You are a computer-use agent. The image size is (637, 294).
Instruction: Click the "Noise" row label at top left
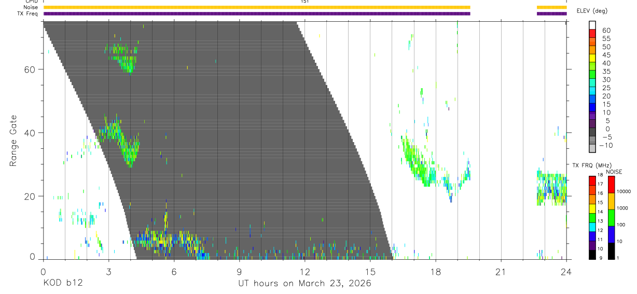point(31,7)
